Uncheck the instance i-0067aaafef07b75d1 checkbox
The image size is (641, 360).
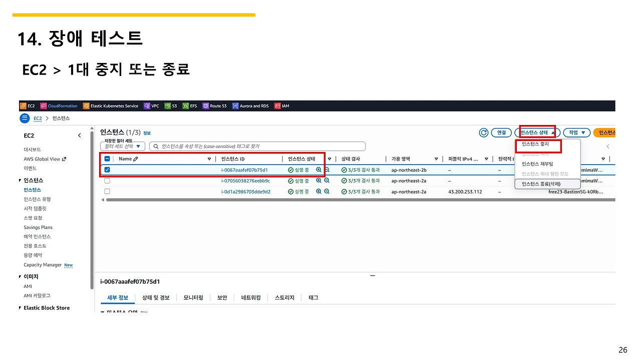coord(107,170)
